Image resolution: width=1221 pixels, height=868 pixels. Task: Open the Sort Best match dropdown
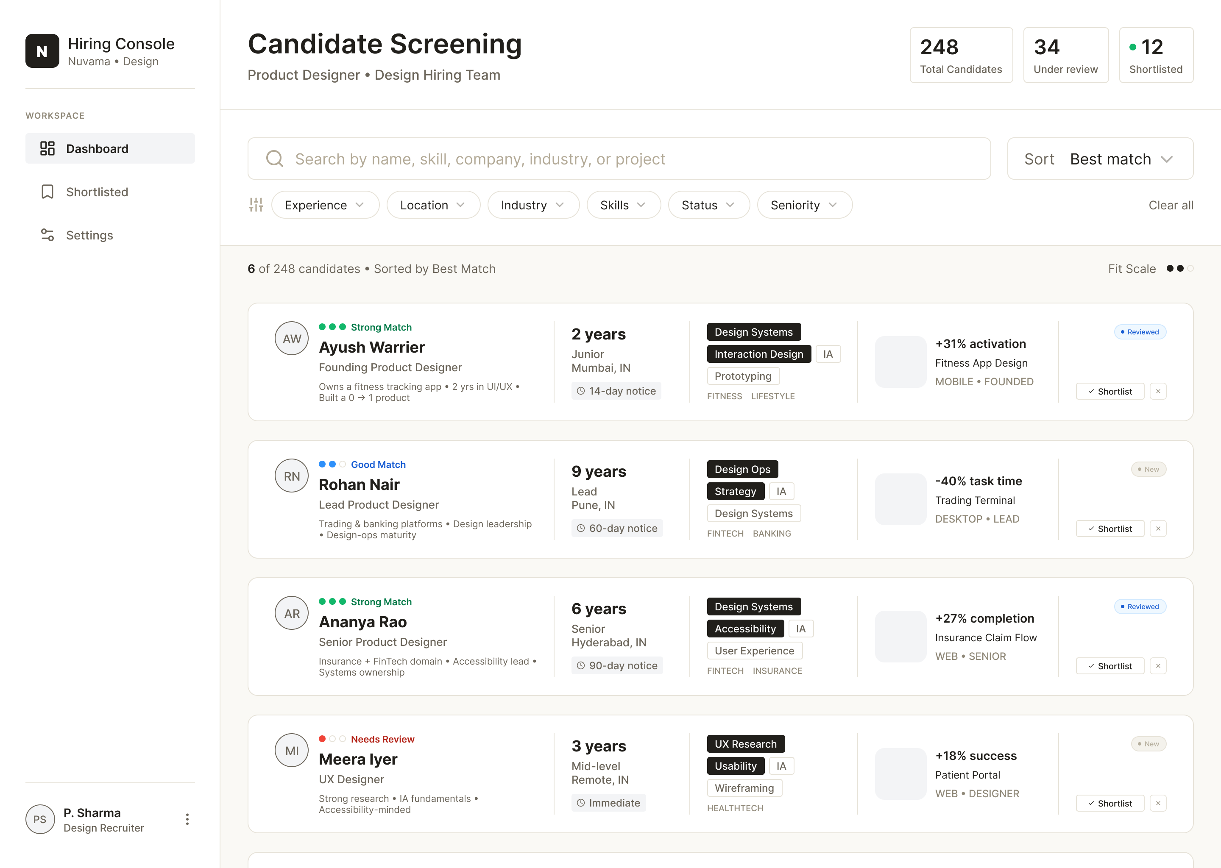(1100, 159)
